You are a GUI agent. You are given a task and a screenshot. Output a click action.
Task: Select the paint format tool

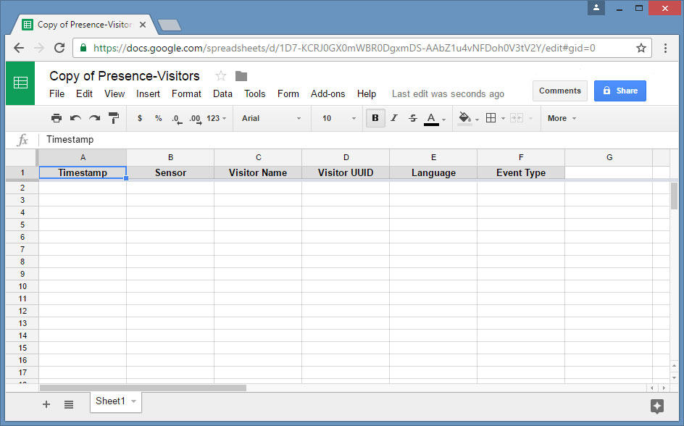[x=114, y=118]
